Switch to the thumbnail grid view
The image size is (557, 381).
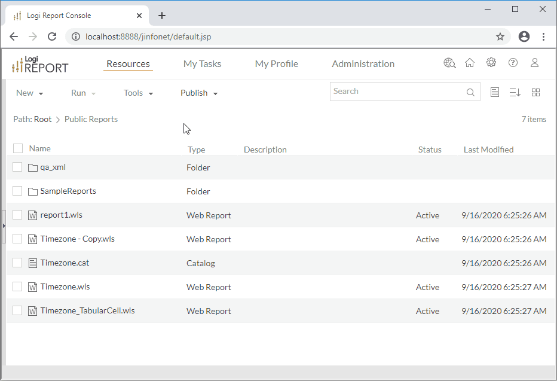tap(535, 92)
